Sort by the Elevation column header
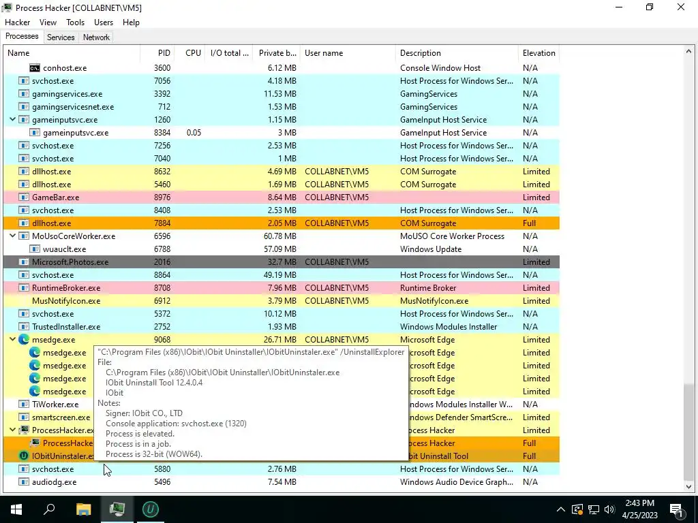This screenshot has width=698, height=523. click(538, 53)
